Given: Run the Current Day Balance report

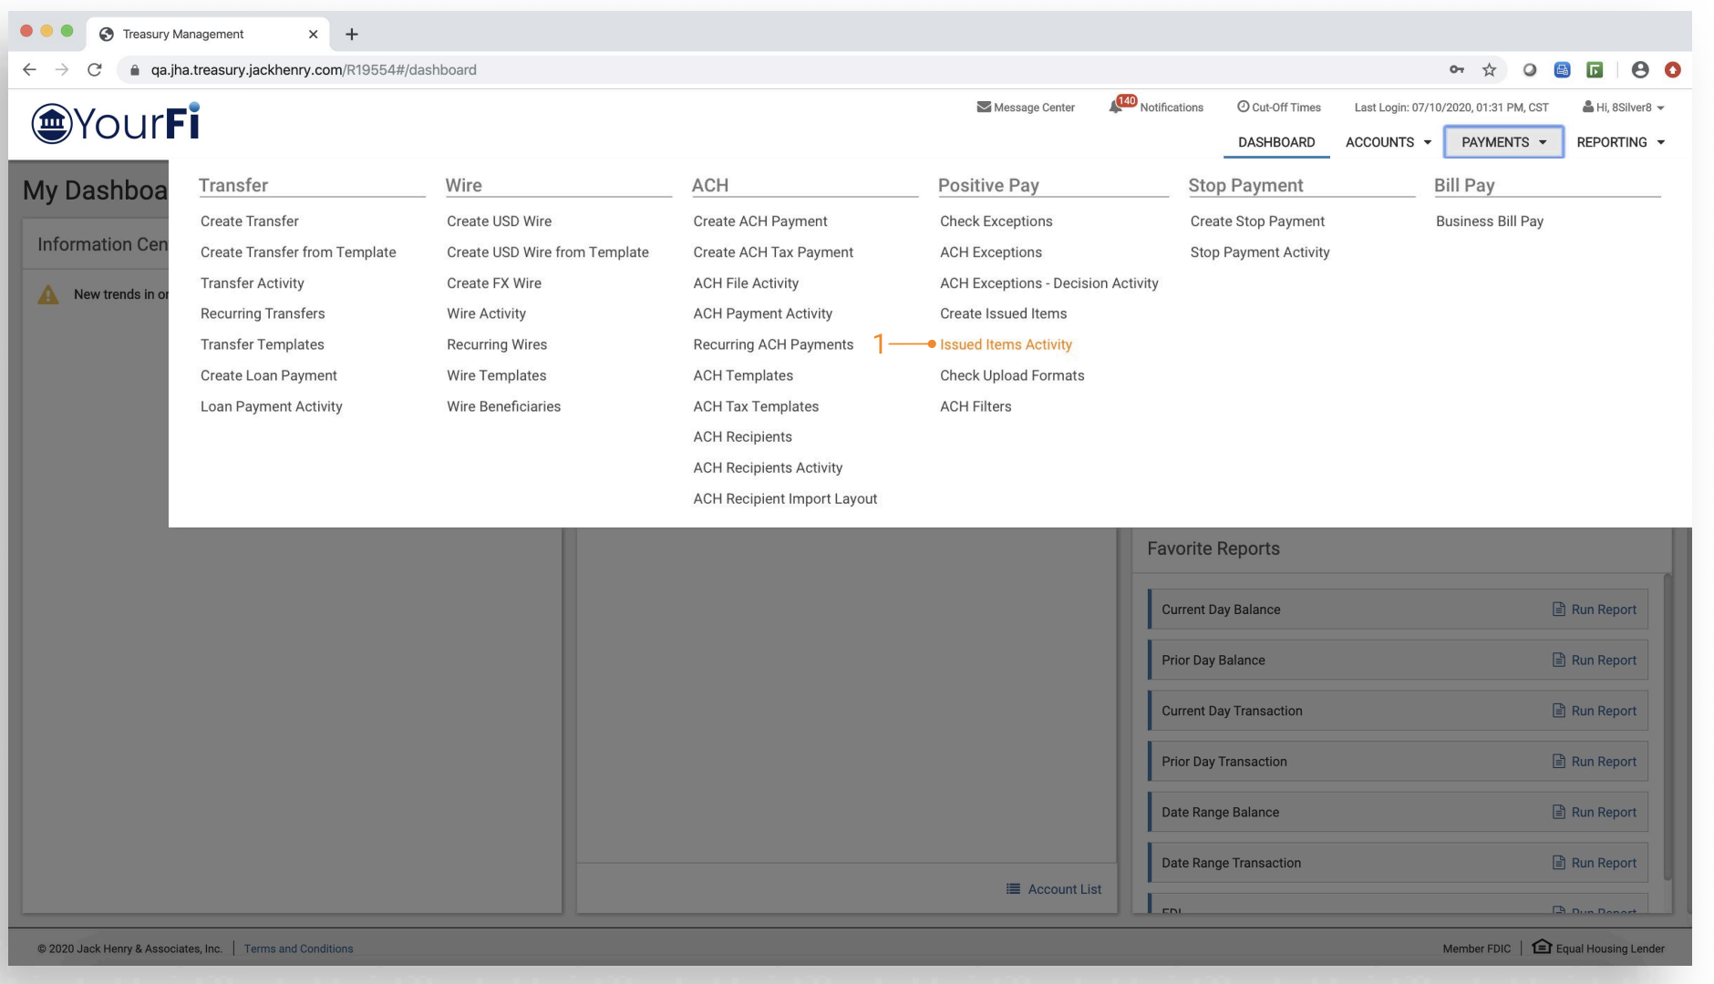Looking at the screenshot, I should pos(1595,610).
